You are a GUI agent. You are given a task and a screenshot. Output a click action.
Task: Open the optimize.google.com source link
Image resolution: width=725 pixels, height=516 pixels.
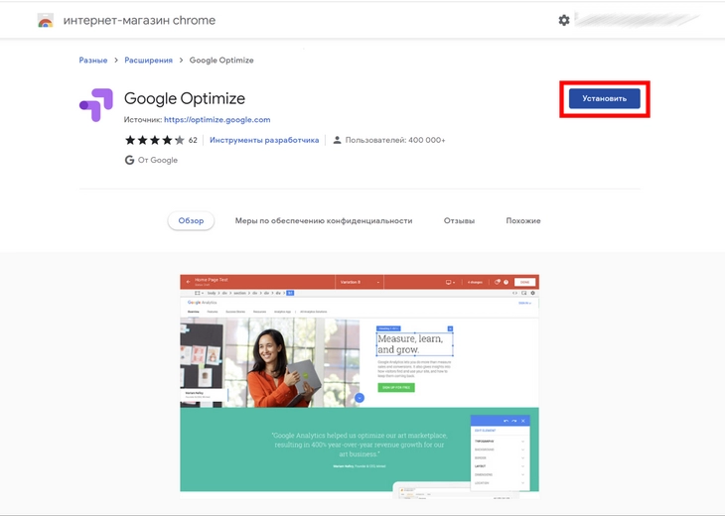click(217, 120)
